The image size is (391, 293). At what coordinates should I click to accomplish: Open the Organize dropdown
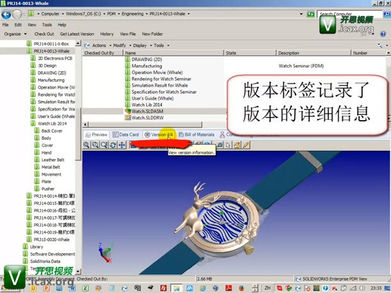(15, 34)
